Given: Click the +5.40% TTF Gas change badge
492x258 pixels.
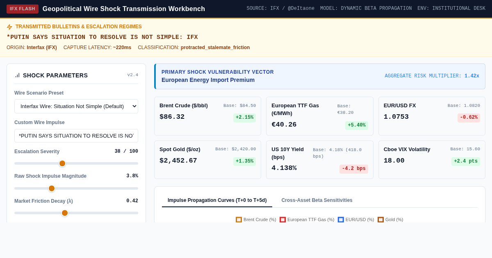Looking at the screenshot, I should click(x=357, y=125).
